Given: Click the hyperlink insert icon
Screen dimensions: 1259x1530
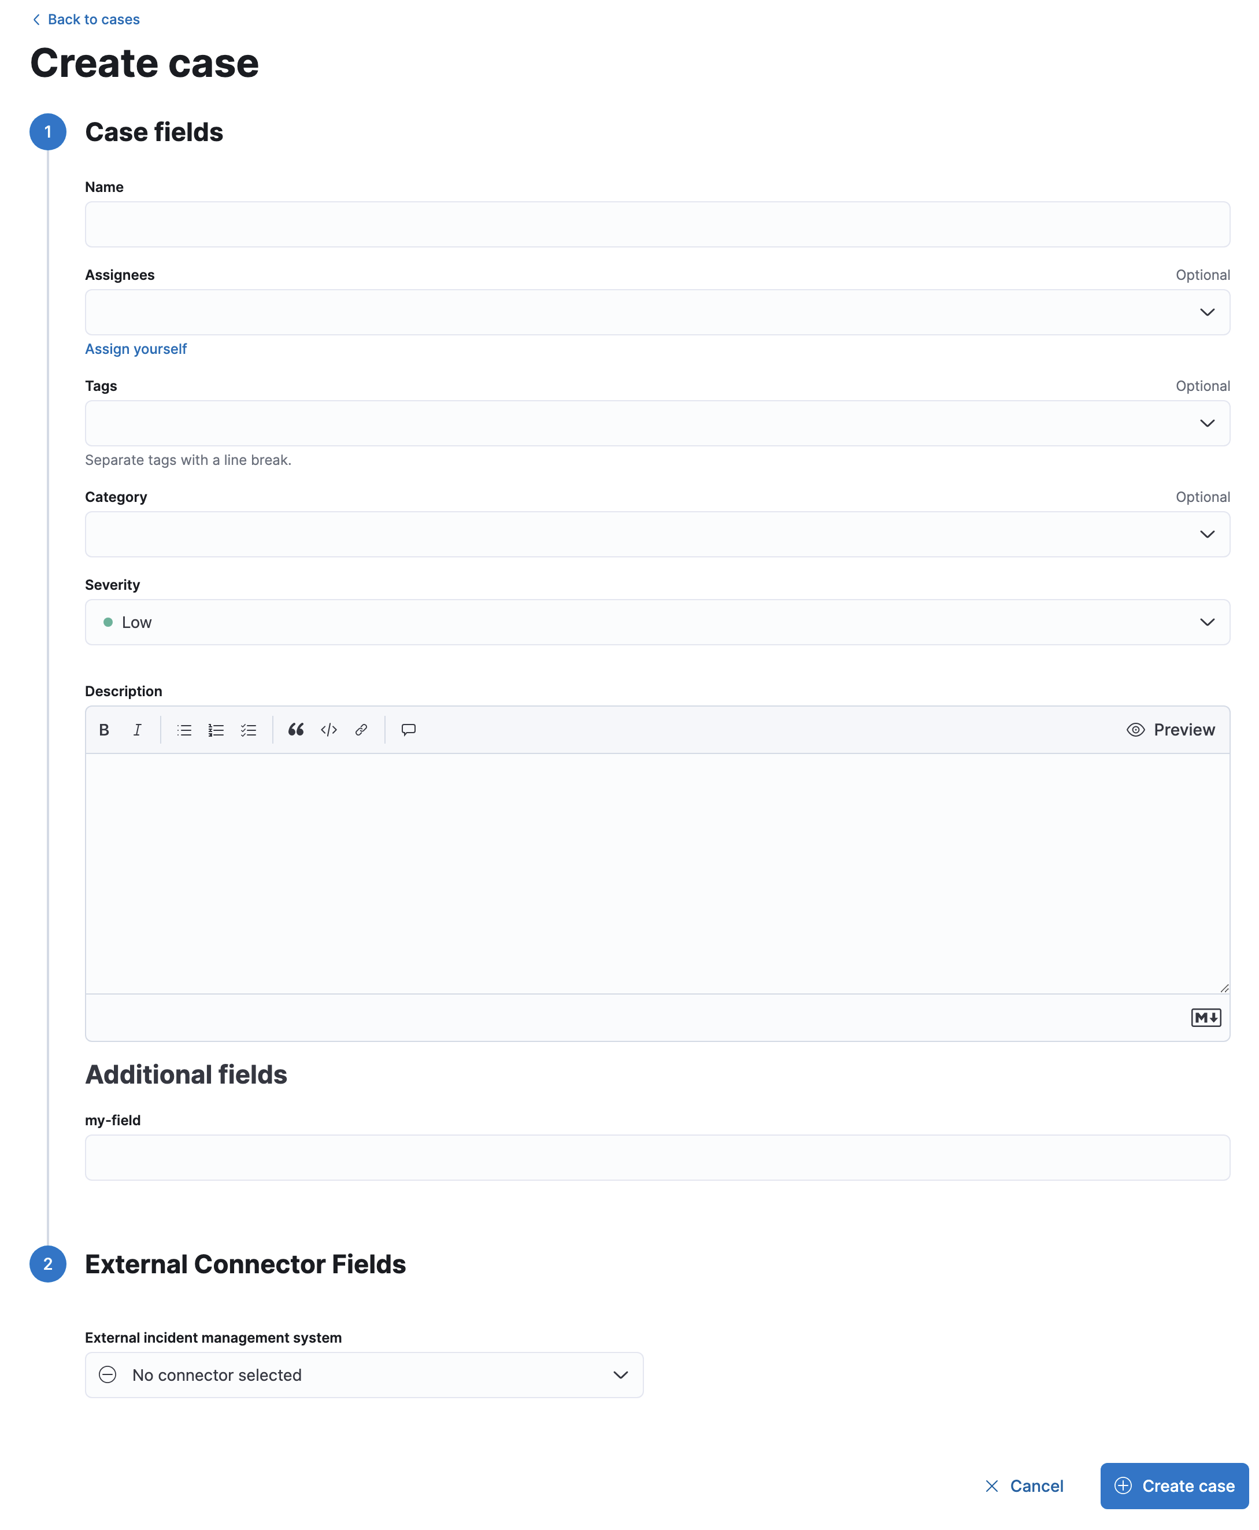Looking at the screenshot, I should 360,729.
